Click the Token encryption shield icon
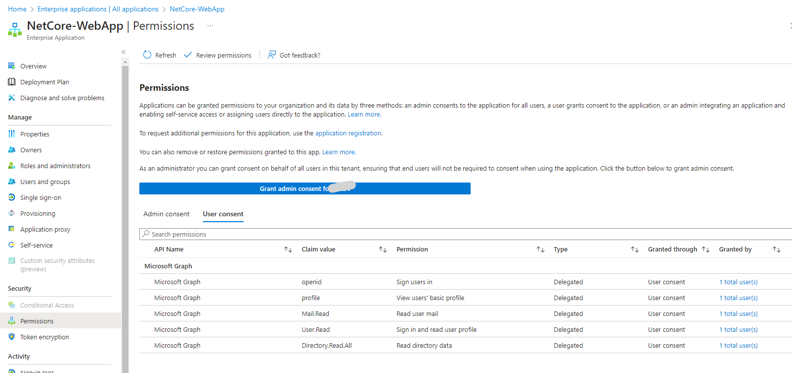The width and height of the screenshot is (792, 373). coord(12,337)
